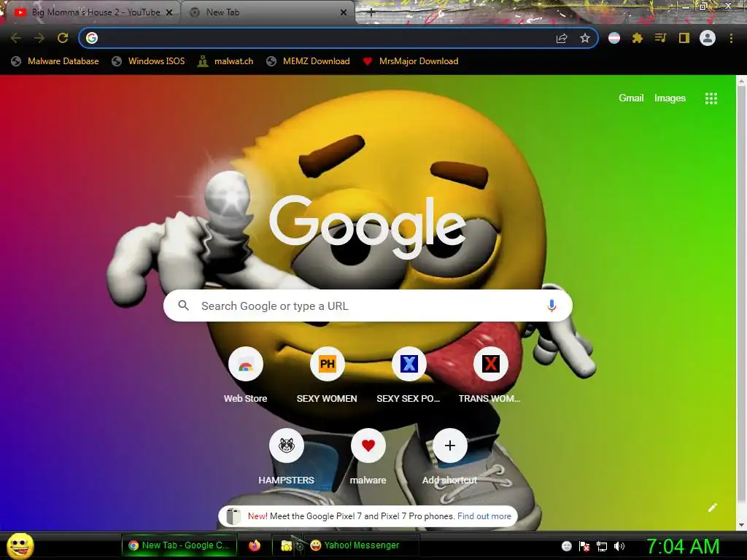Open a new tab with plus button
This screenshot has height=560, width=747.
[x=371, y=13]
